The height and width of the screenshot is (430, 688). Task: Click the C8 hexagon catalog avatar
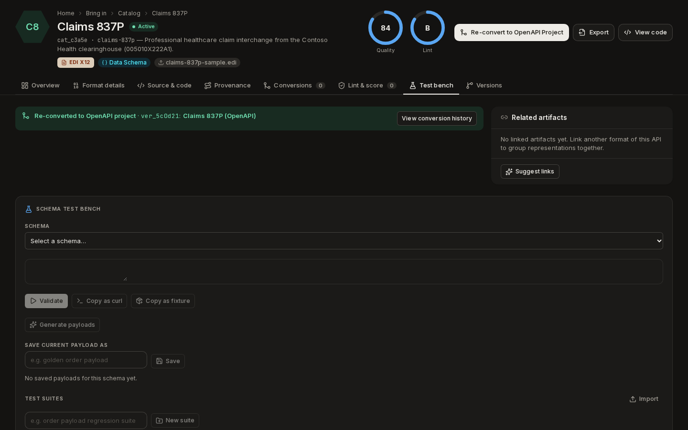(32, 27)
